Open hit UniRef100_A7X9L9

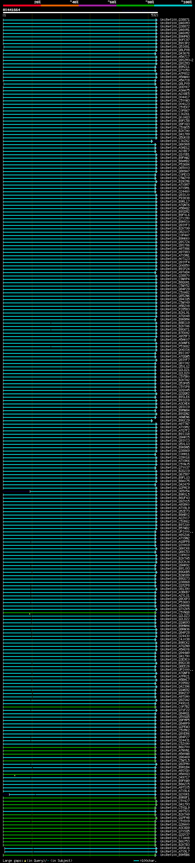click(x=175, y=508)
